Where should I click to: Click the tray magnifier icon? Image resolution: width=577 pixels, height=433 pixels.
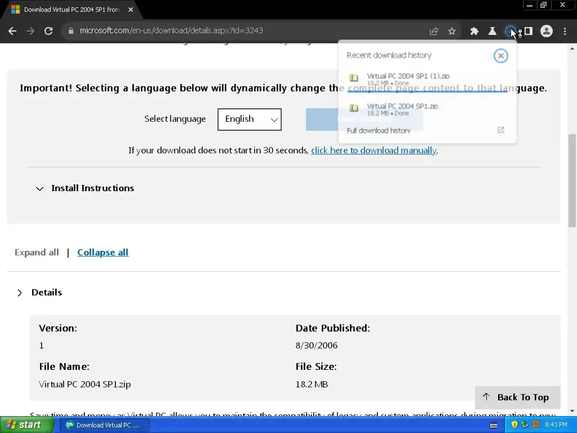click(535, 425)
